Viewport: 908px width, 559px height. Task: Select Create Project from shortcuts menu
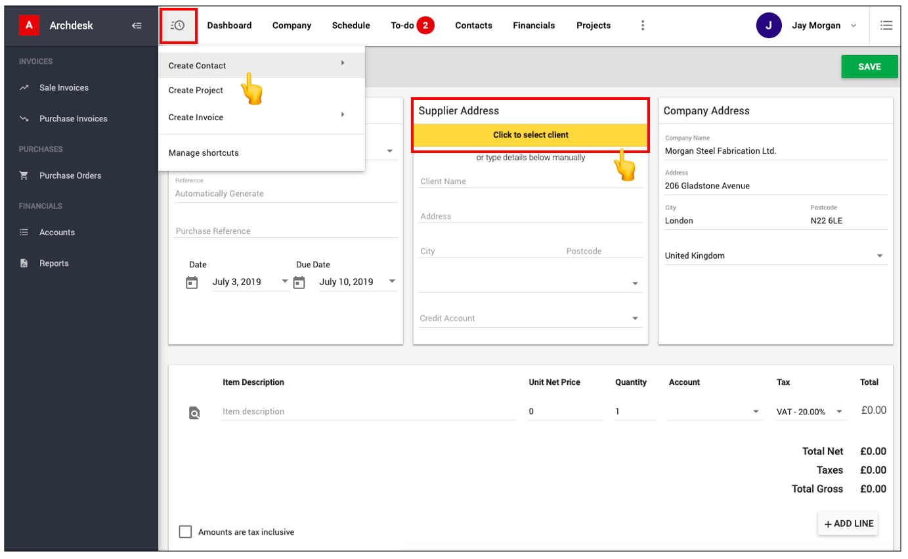click(x=261, y=91)
